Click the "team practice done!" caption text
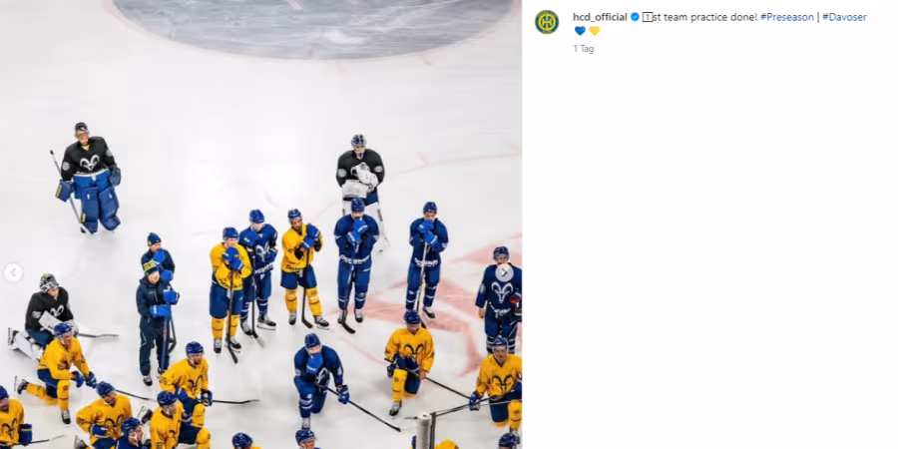898x449 pixels. click(707, 17)
